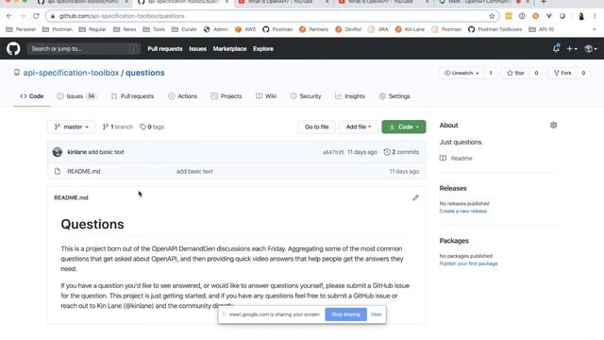
Task: Open Explore in top navigation
Action: [263, 49]
